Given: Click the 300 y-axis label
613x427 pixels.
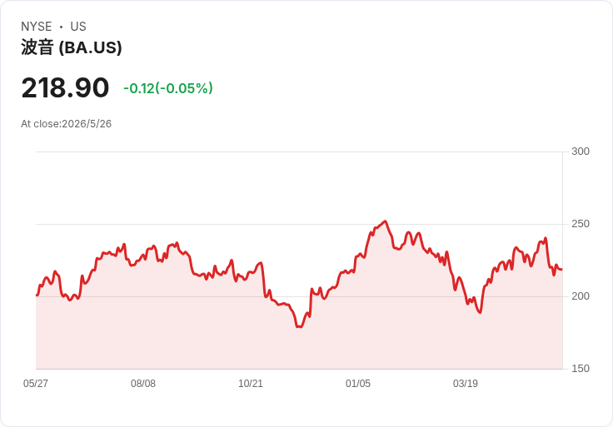Looking at the screenshot, I should (581, 151).
